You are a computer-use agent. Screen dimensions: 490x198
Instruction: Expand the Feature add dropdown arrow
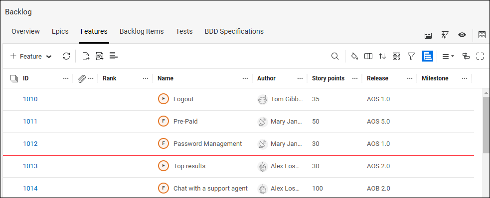click(49, 57)
